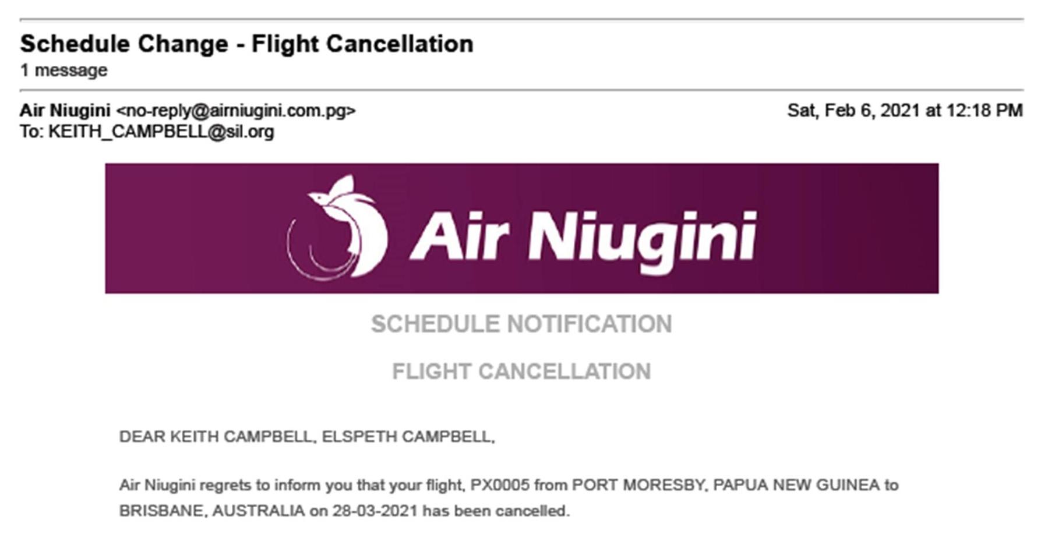Click the Air Niugini wordmark in banner

point(583,235)
